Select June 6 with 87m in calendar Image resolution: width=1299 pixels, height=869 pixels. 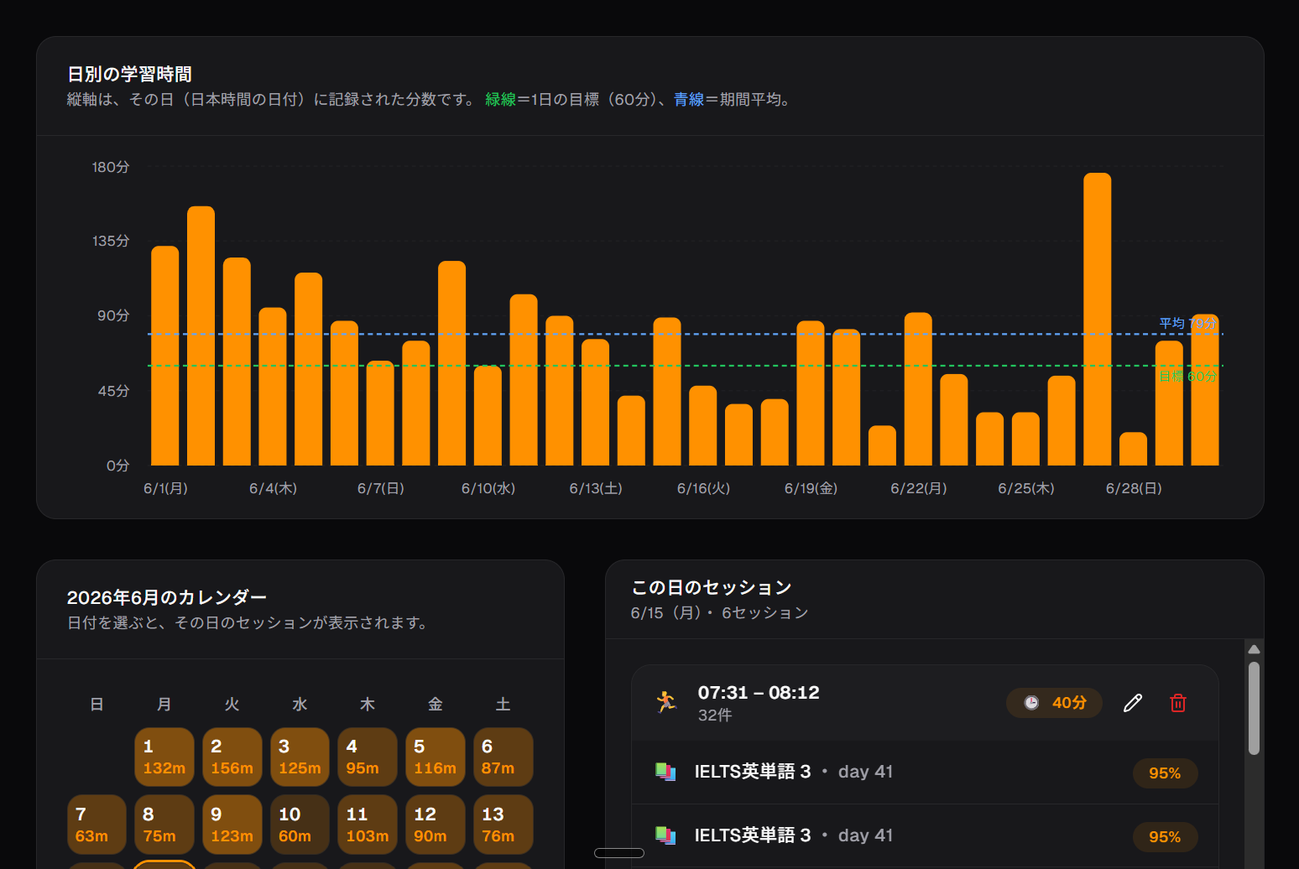pos(503,757)
